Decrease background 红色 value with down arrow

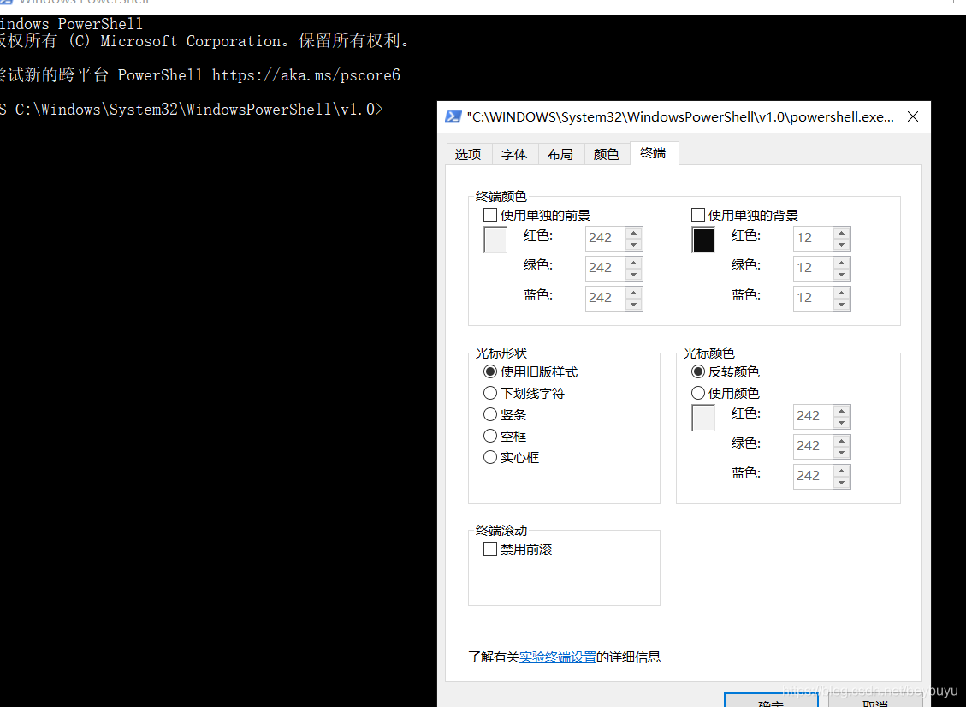(x=842, y=244)
